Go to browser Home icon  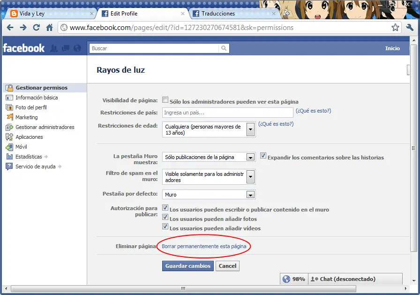(x=50, y=27)
